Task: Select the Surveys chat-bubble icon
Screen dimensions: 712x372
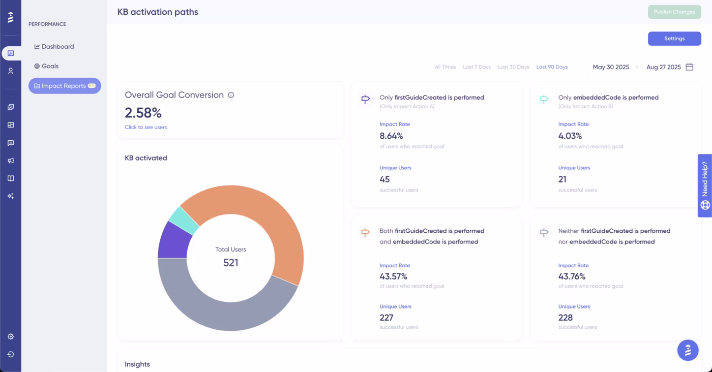Action: click(11, 143)
